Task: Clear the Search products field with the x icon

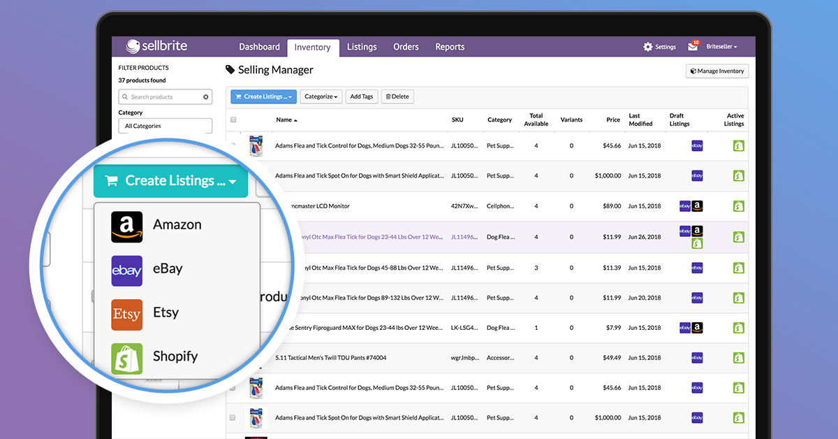Action: click(x=206, y=97)
